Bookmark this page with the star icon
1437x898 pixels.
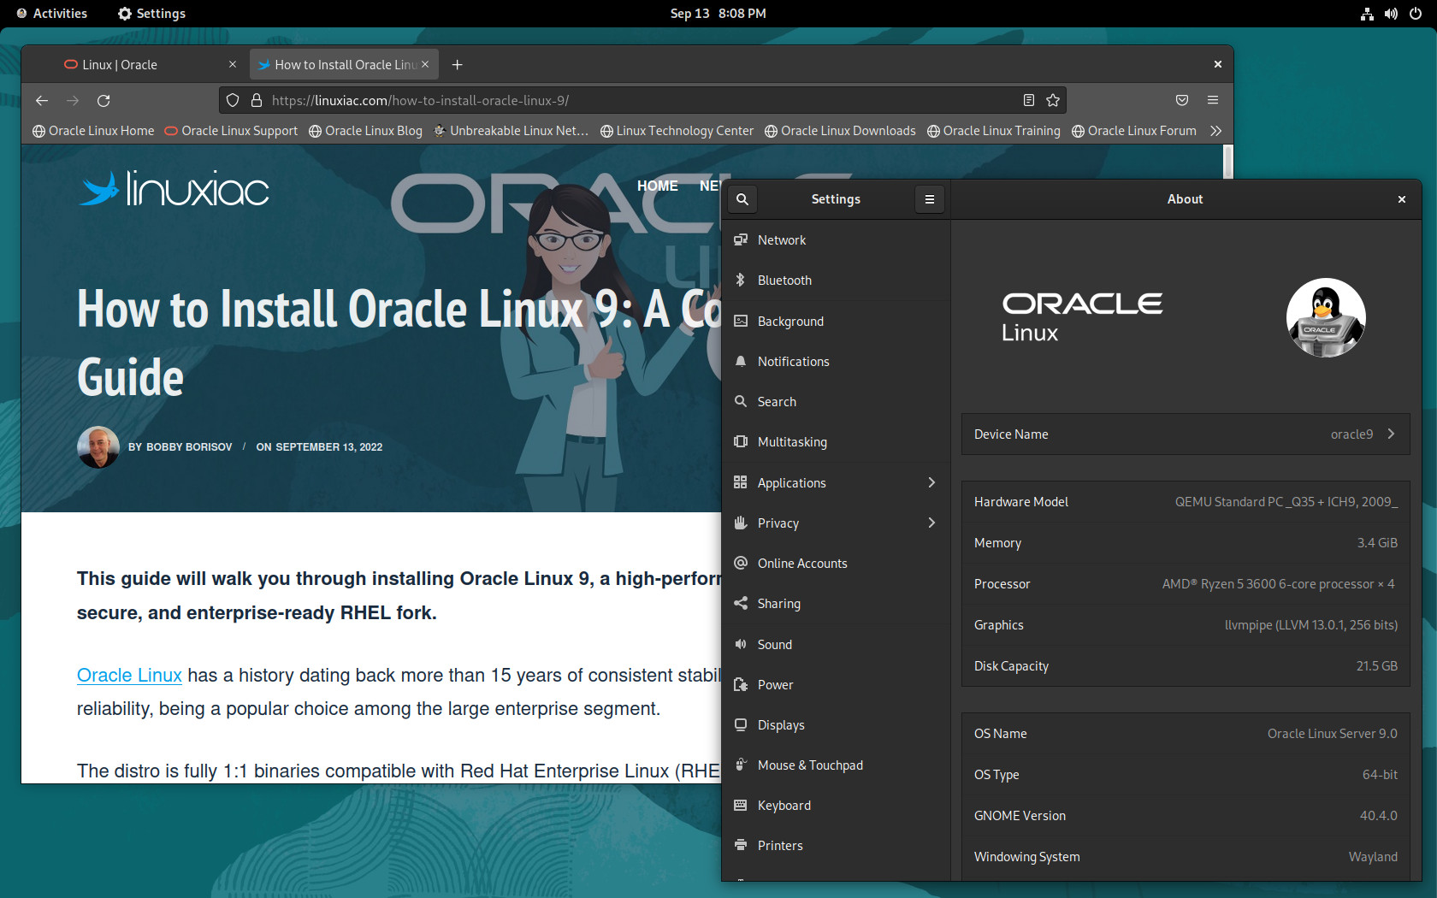click(x=1053, y=100)
